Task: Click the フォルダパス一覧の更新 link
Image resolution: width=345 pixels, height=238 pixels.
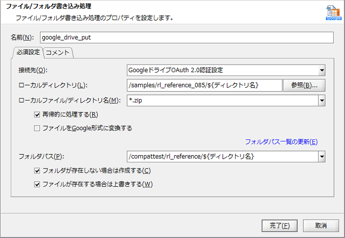Action: pyautogui.click(x=281, y=142)
